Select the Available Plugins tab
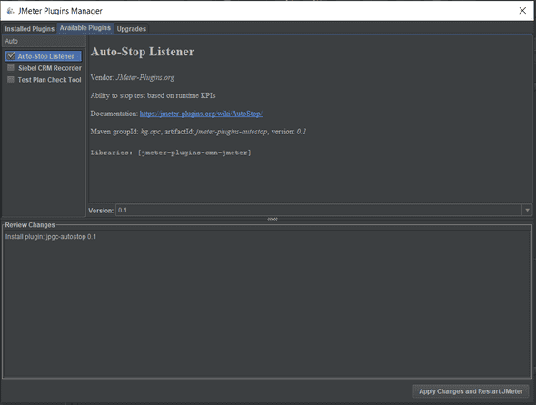 (85, 28)
